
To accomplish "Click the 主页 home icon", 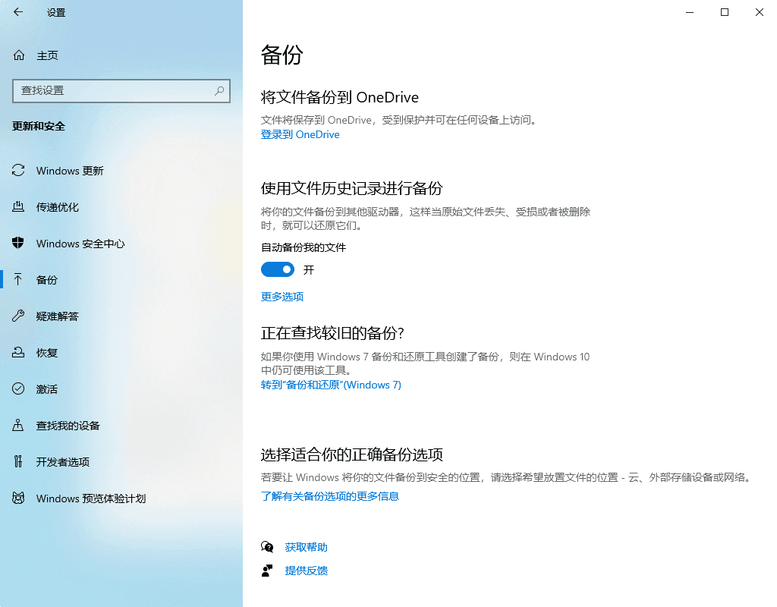I will tap(19, 55).
